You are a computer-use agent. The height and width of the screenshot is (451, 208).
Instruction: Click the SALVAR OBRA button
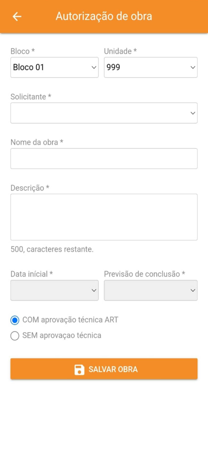point(104,369)
